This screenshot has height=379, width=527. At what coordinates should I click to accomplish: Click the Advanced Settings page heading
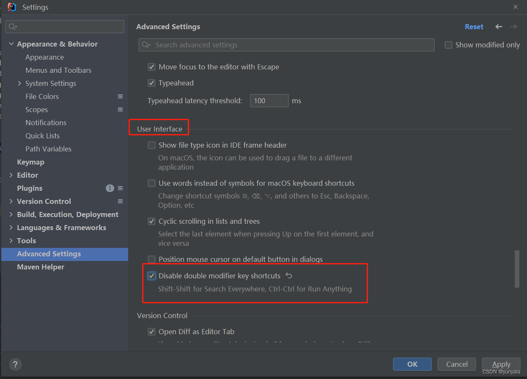168,27
